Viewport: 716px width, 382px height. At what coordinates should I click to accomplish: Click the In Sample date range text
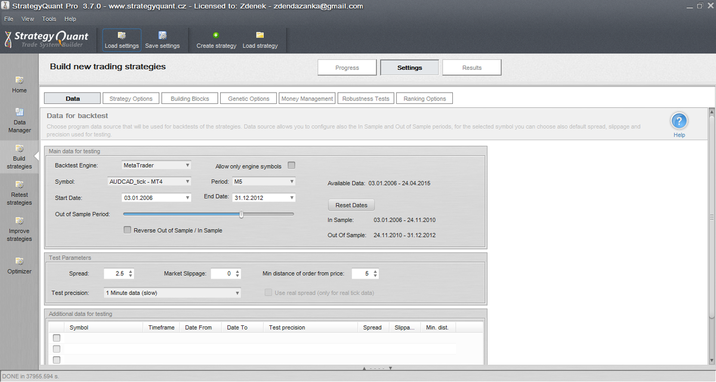click(405, 220)
